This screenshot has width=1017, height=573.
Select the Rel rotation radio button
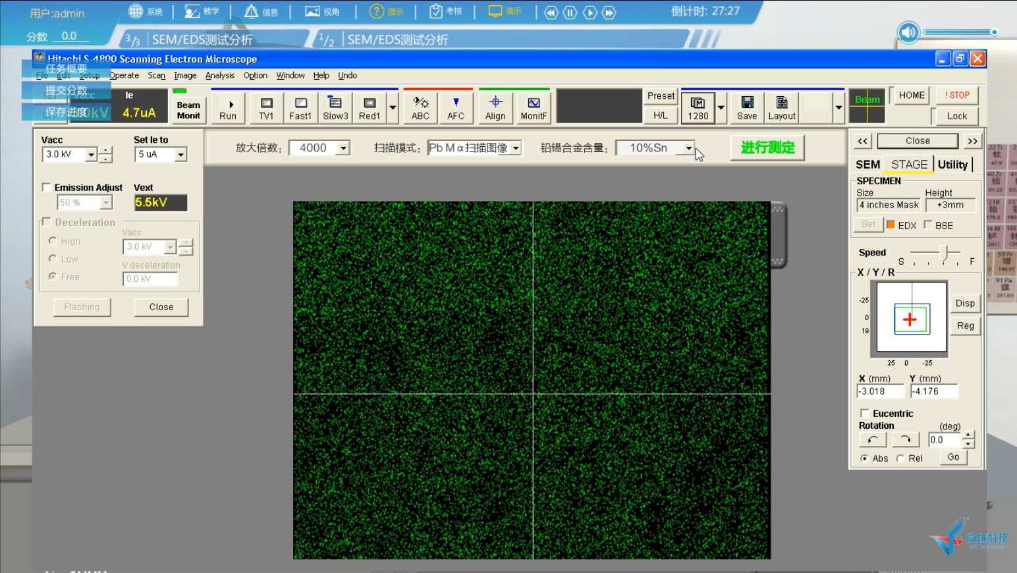click(x=900, y=458)
